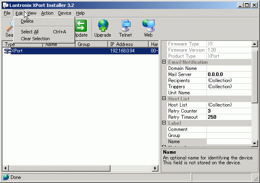The image size is (260, 183).
Task: Click the Done status bar text
Action: (x=16, y=177)
